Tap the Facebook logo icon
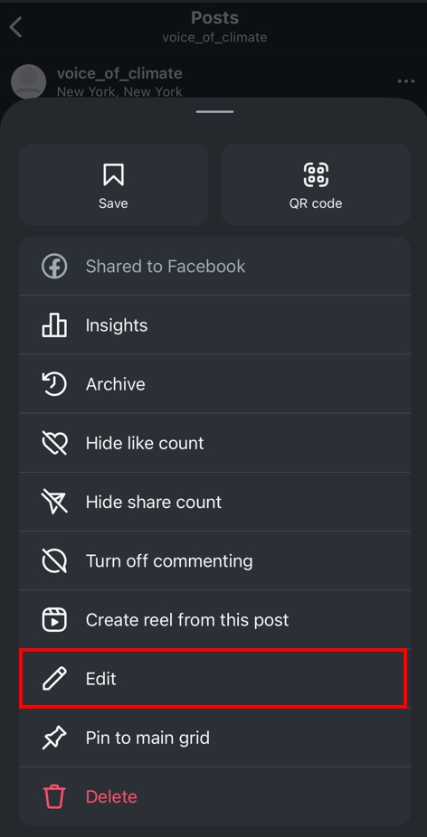 point(54,266)
